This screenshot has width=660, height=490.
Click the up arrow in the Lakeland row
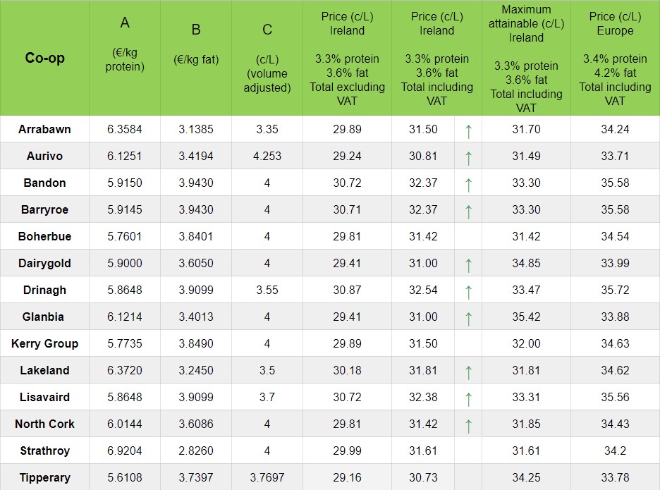coord(468,372)
